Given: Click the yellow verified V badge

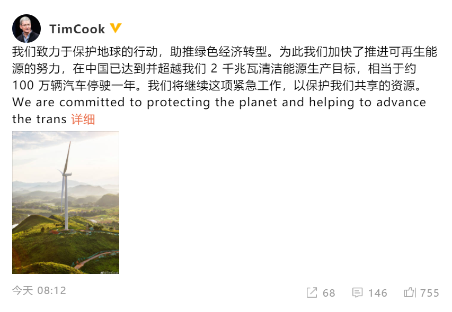Looking at the screenshot, I should tap(116, 28).
